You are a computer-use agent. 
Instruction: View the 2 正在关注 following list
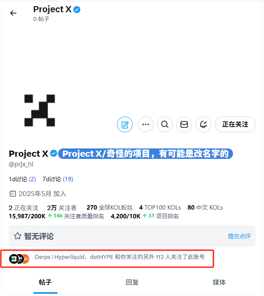[x=24, y=208]
